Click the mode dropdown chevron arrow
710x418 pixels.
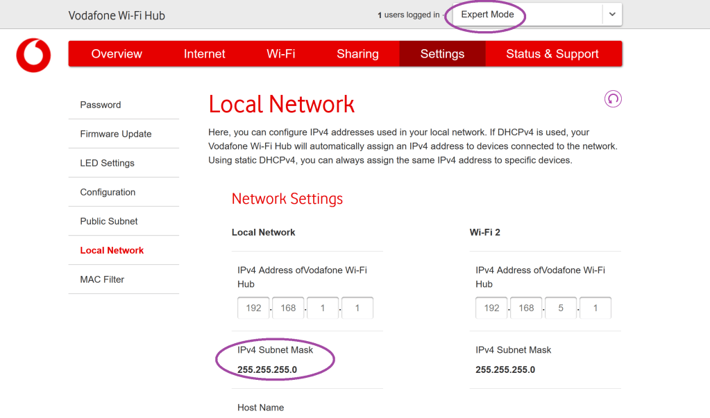point(611,15)
